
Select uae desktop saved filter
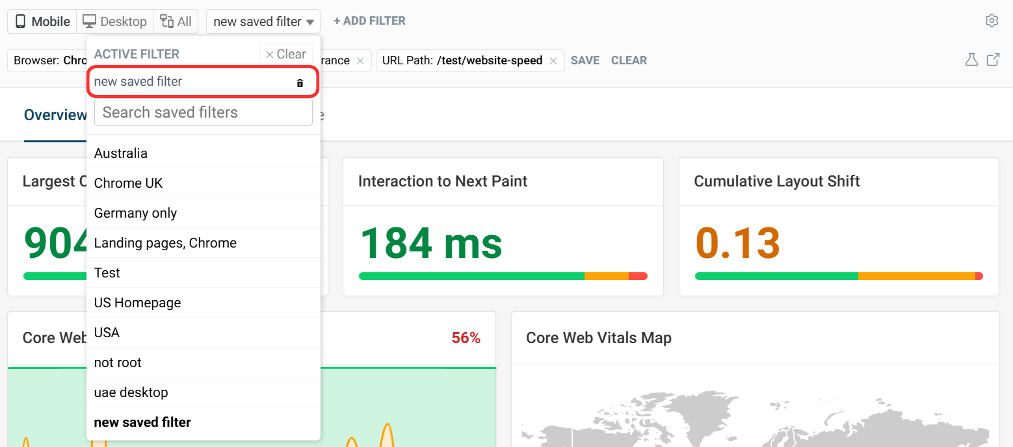click(x=131, y=392)
